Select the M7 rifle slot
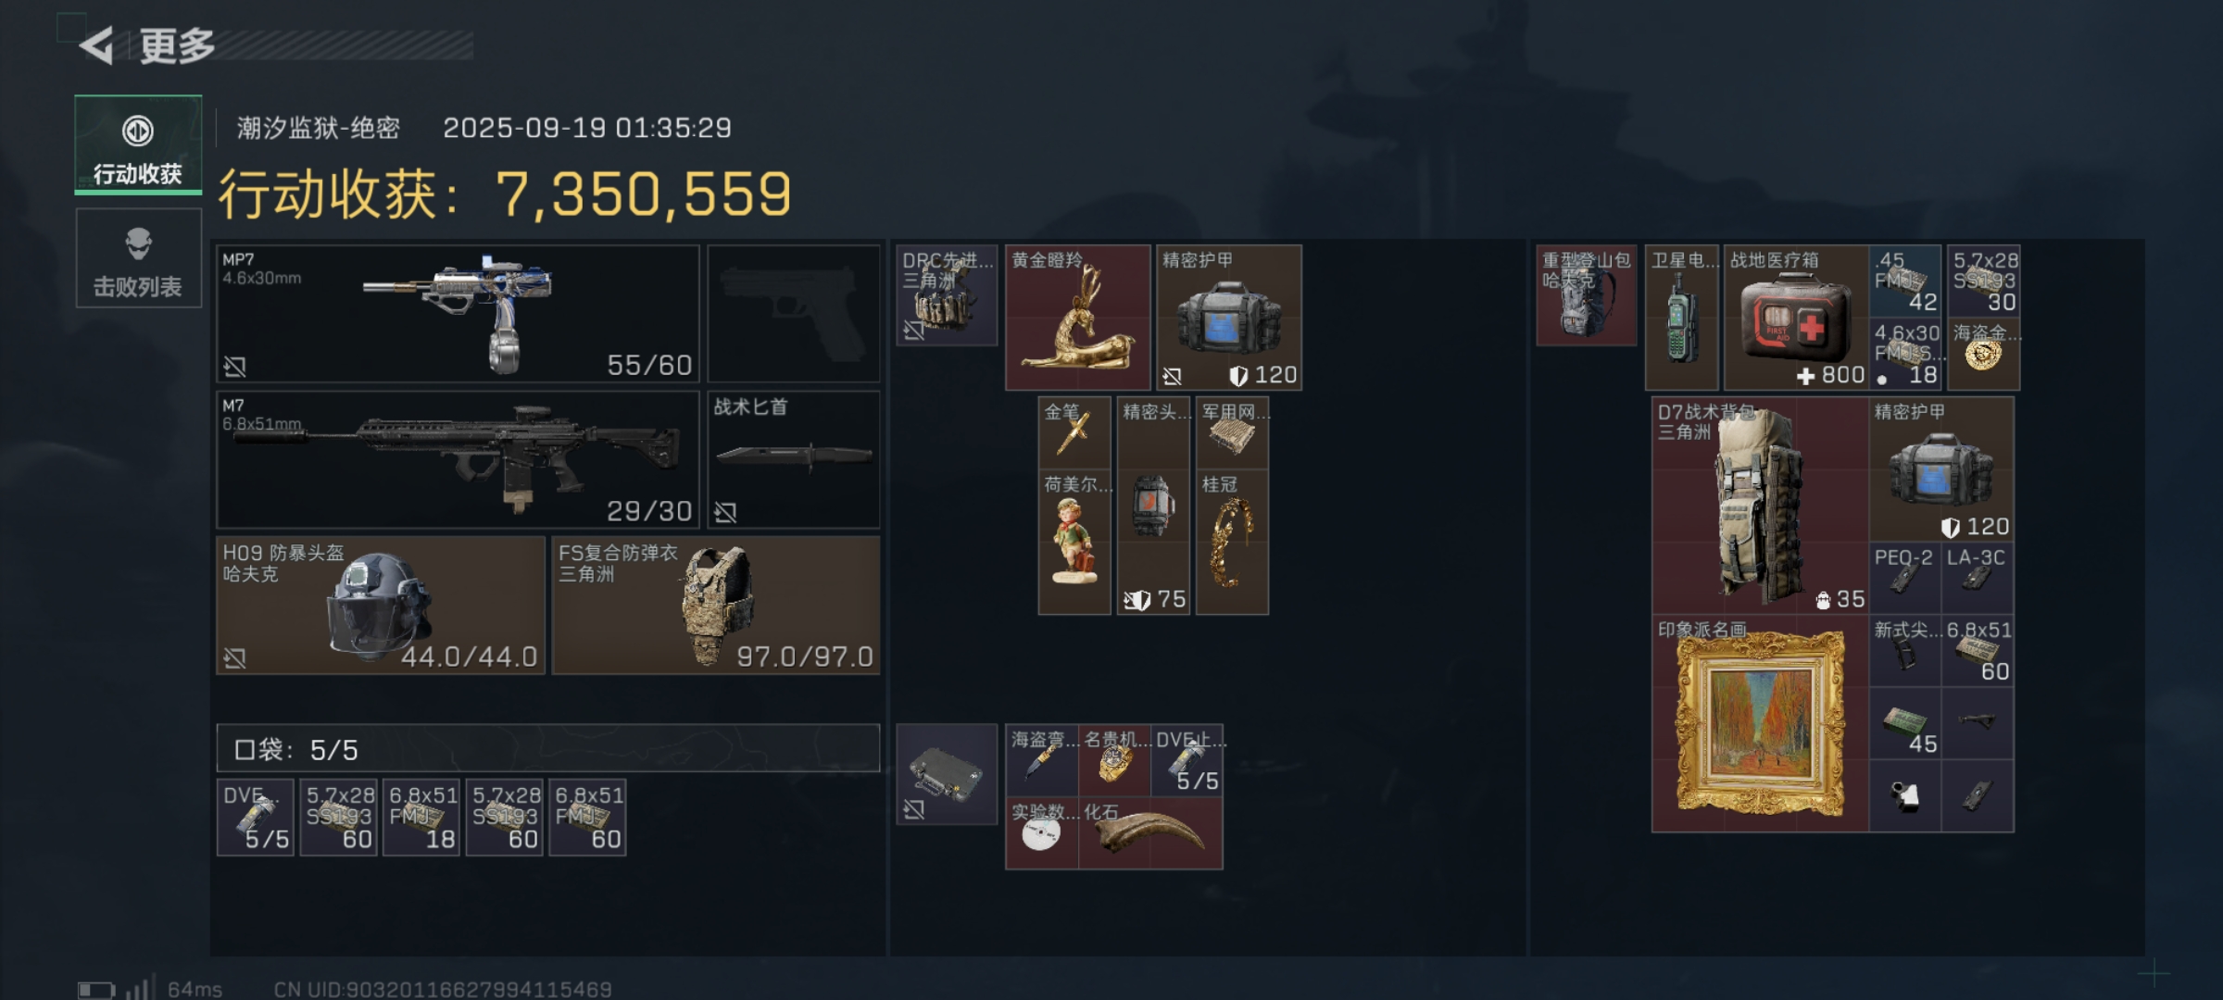Viewport: 2223px width, 1000px height. click(x=458, y=459)
